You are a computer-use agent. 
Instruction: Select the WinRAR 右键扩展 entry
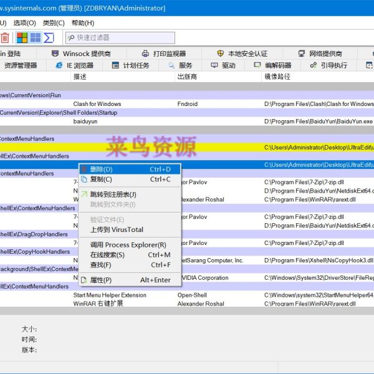click(187, 304)
